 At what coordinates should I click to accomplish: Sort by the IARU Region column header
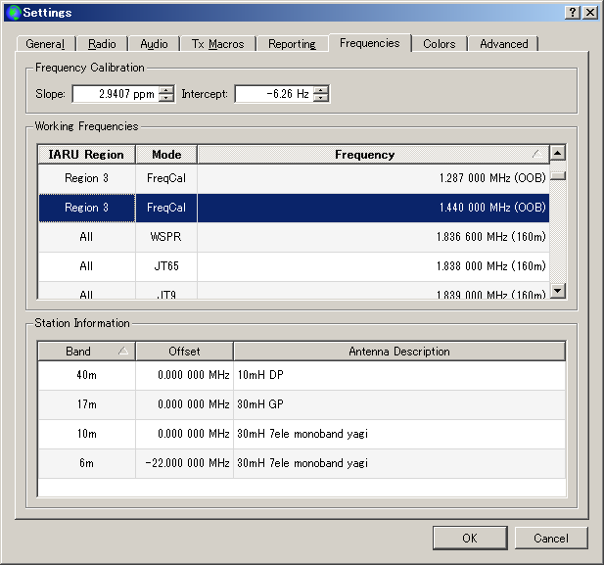point(87,155)
